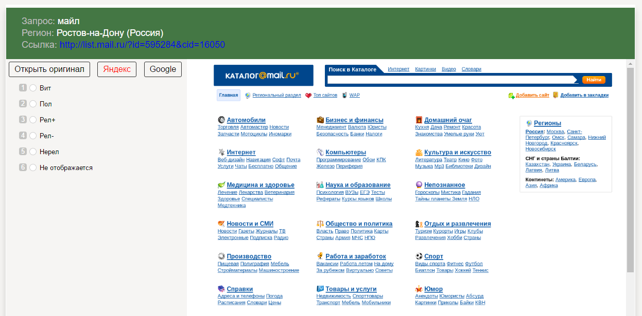
Task: Click the Наука и образование flask icon
Action: coord(320,185)
